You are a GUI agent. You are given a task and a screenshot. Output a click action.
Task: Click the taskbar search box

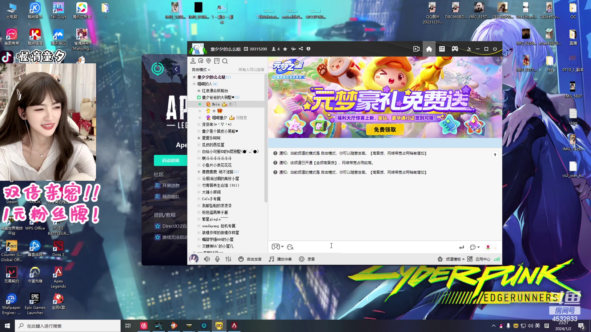coord(68,326)
